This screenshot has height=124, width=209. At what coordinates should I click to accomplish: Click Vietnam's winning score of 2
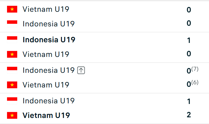189,115
